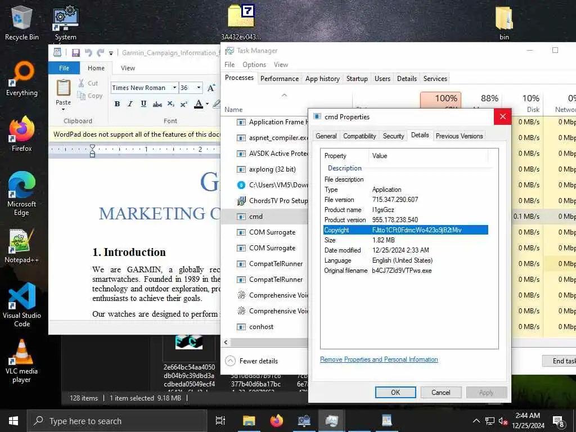Click End task button in Task Manager
The height and width of the screenshot is (432, 576).
[559, 361]
